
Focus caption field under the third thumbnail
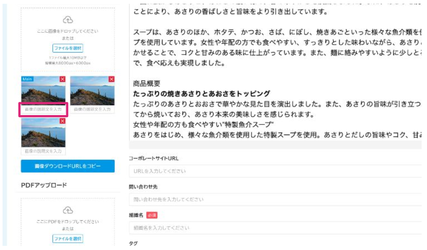click(x=43, y=151)
